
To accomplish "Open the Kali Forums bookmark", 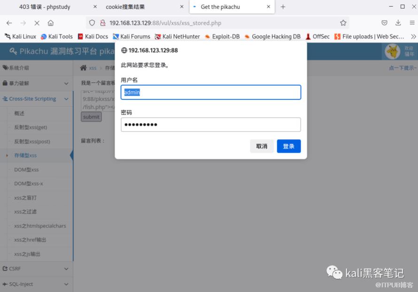I will point(132,37).
